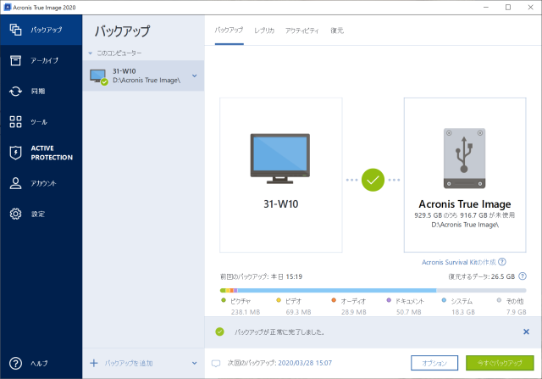Click the 今すぐバックアップ button
Viewport: 542px width, 379px height.
(500, 363)
